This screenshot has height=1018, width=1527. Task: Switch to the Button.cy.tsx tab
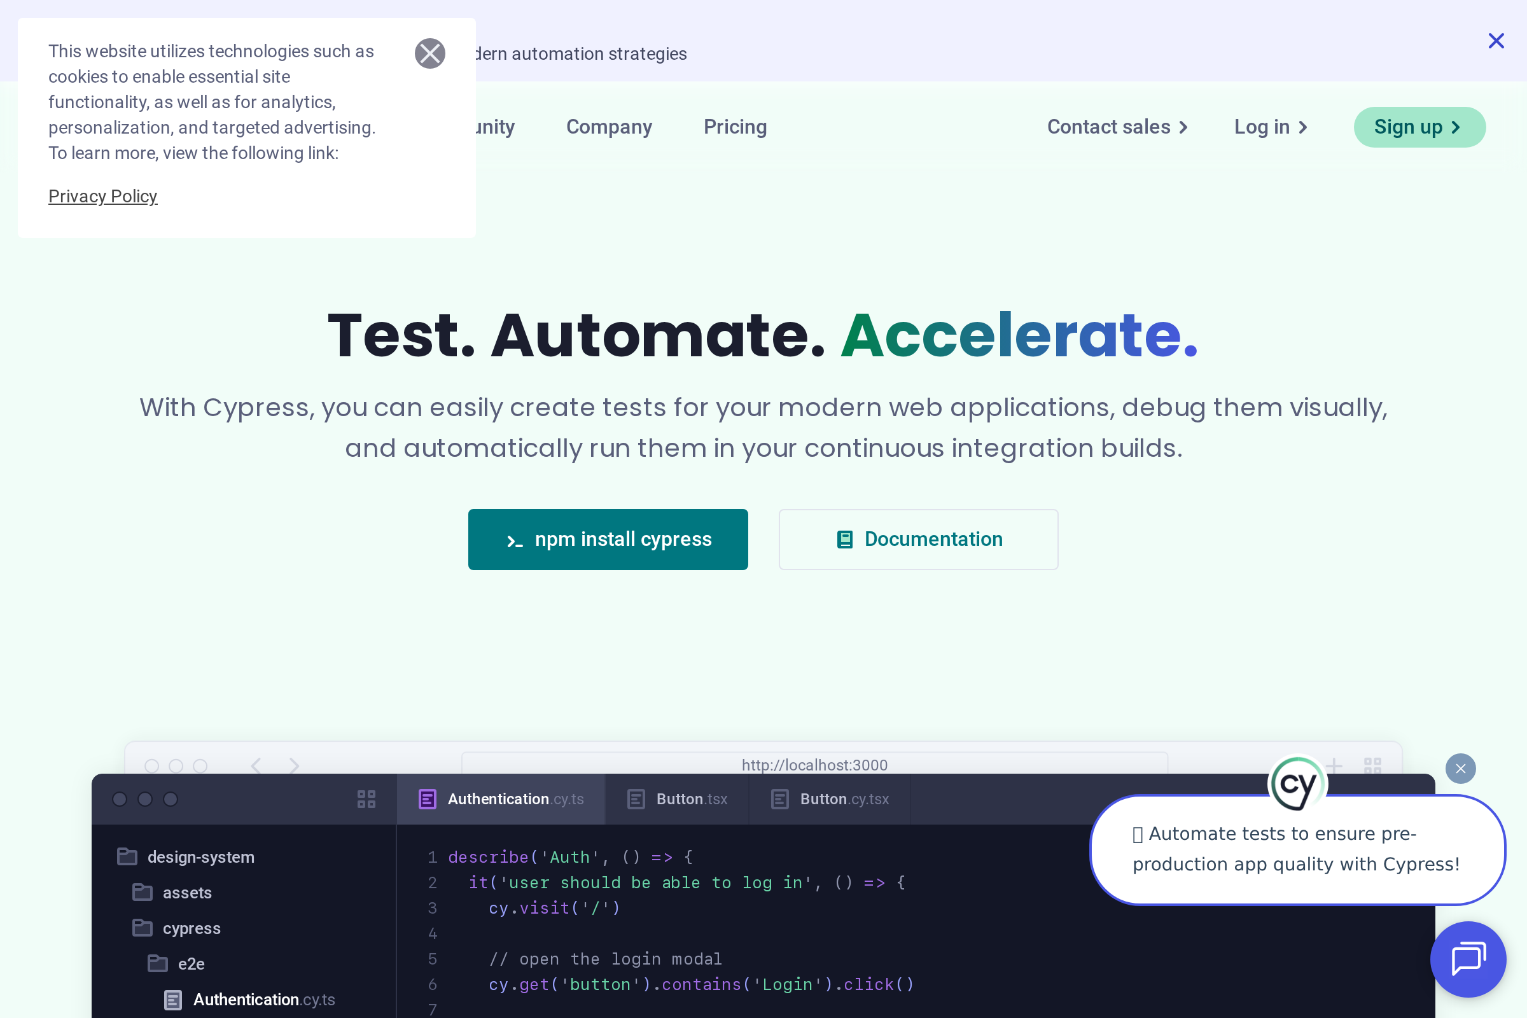(x=830, y=799)
